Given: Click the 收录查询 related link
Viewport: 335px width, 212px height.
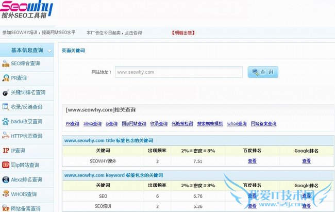Looking at the screenshot, I should pyautogui.click(x=159, y=124).
